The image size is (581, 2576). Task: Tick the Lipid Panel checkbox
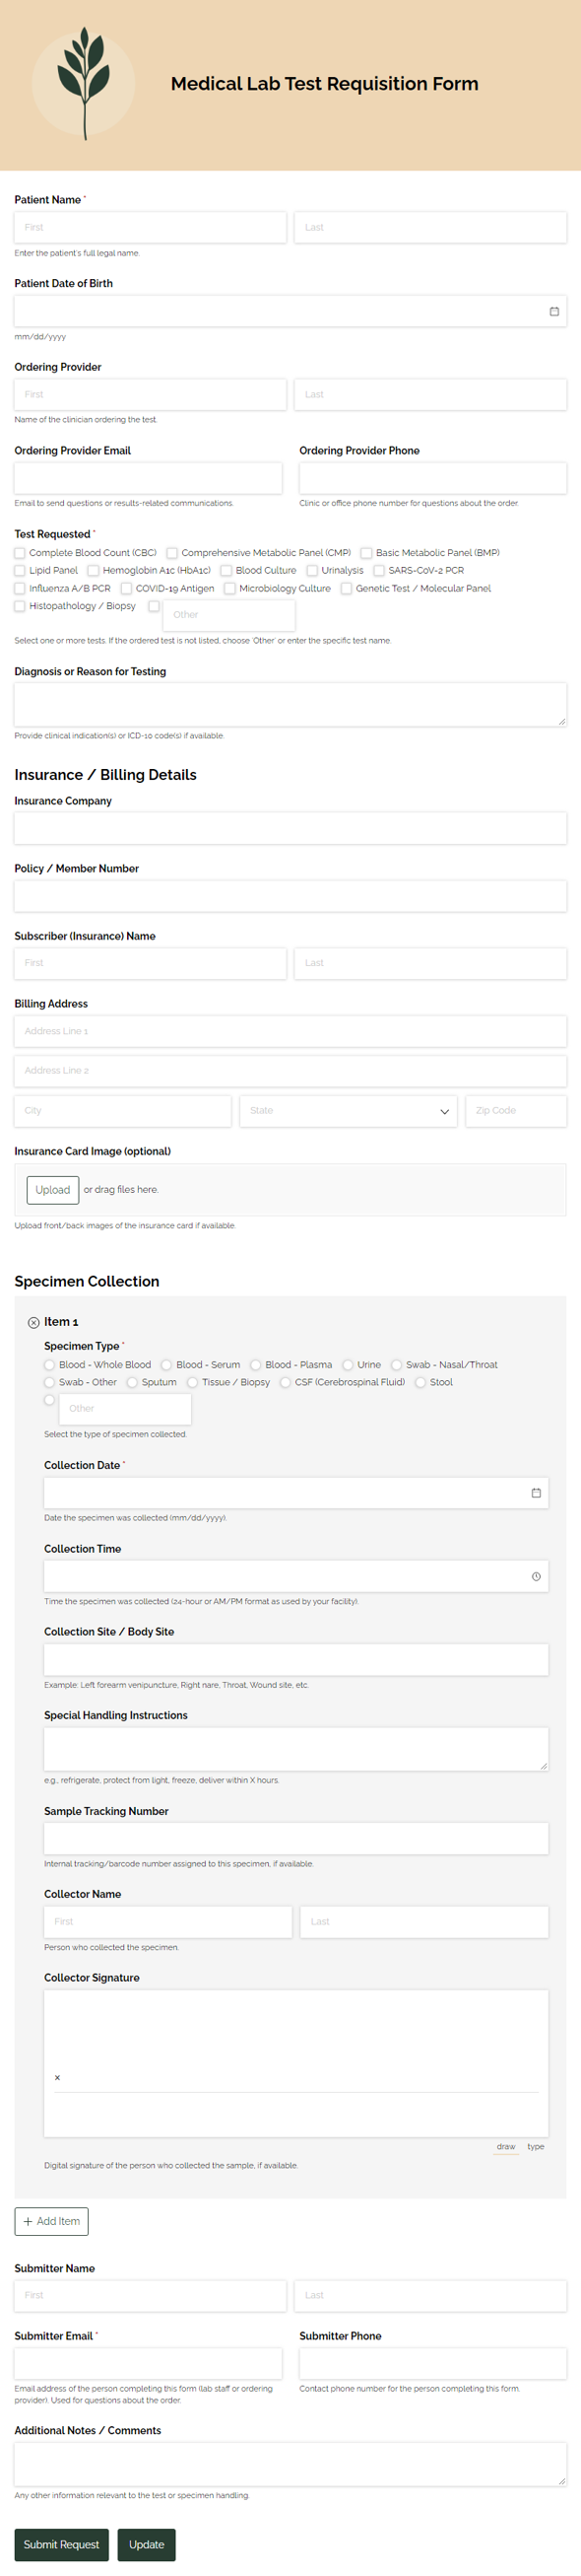pos(20,571)
